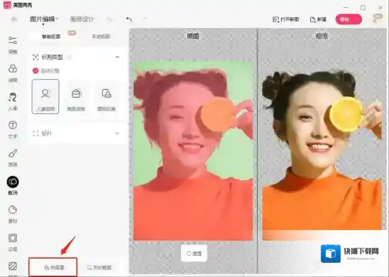
Task: Open the 人像 portrait beauty tool
Action: (12, 99)
